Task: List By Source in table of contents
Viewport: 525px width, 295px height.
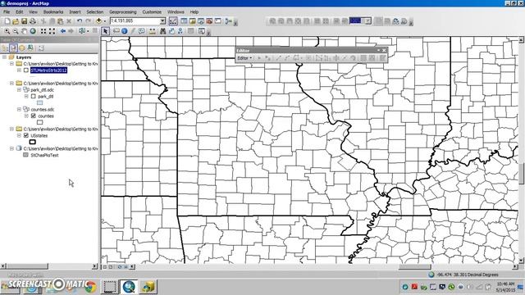Action: [13, 48]
